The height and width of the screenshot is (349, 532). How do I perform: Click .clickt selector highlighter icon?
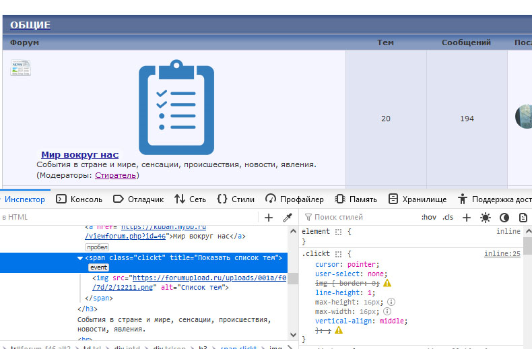338,254
